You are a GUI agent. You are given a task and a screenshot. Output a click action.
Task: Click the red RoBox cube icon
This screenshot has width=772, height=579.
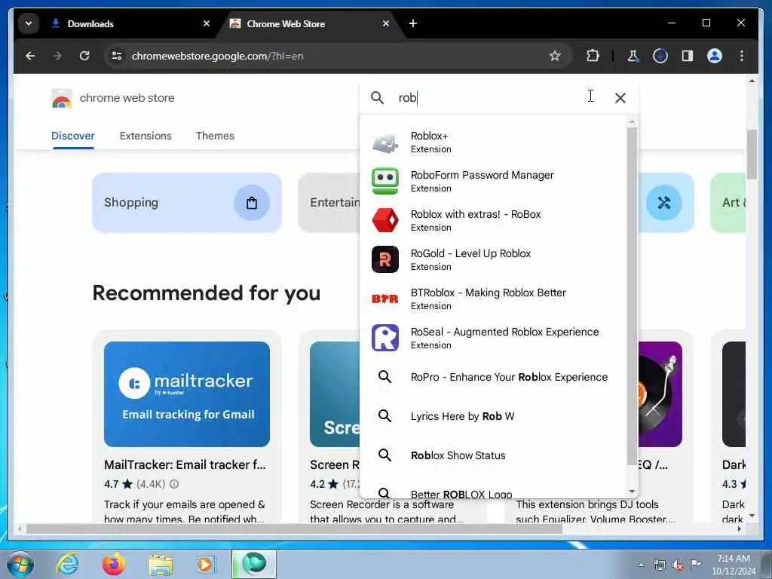pyautogui.click(x=385, y=220)
